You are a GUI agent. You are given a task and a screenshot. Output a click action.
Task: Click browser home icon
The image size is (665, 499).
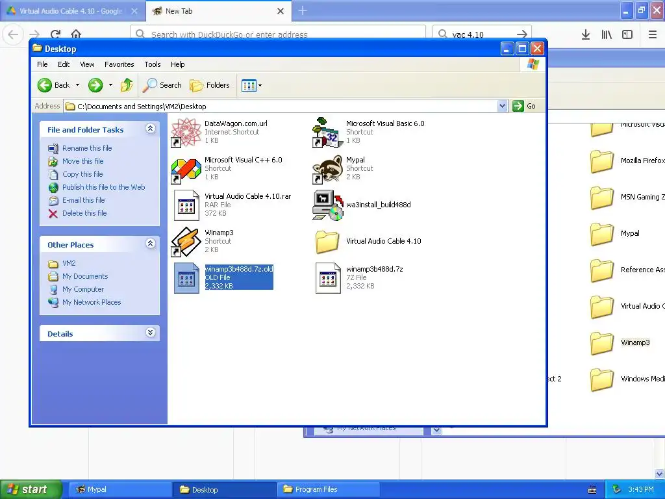tap(76, 34)
